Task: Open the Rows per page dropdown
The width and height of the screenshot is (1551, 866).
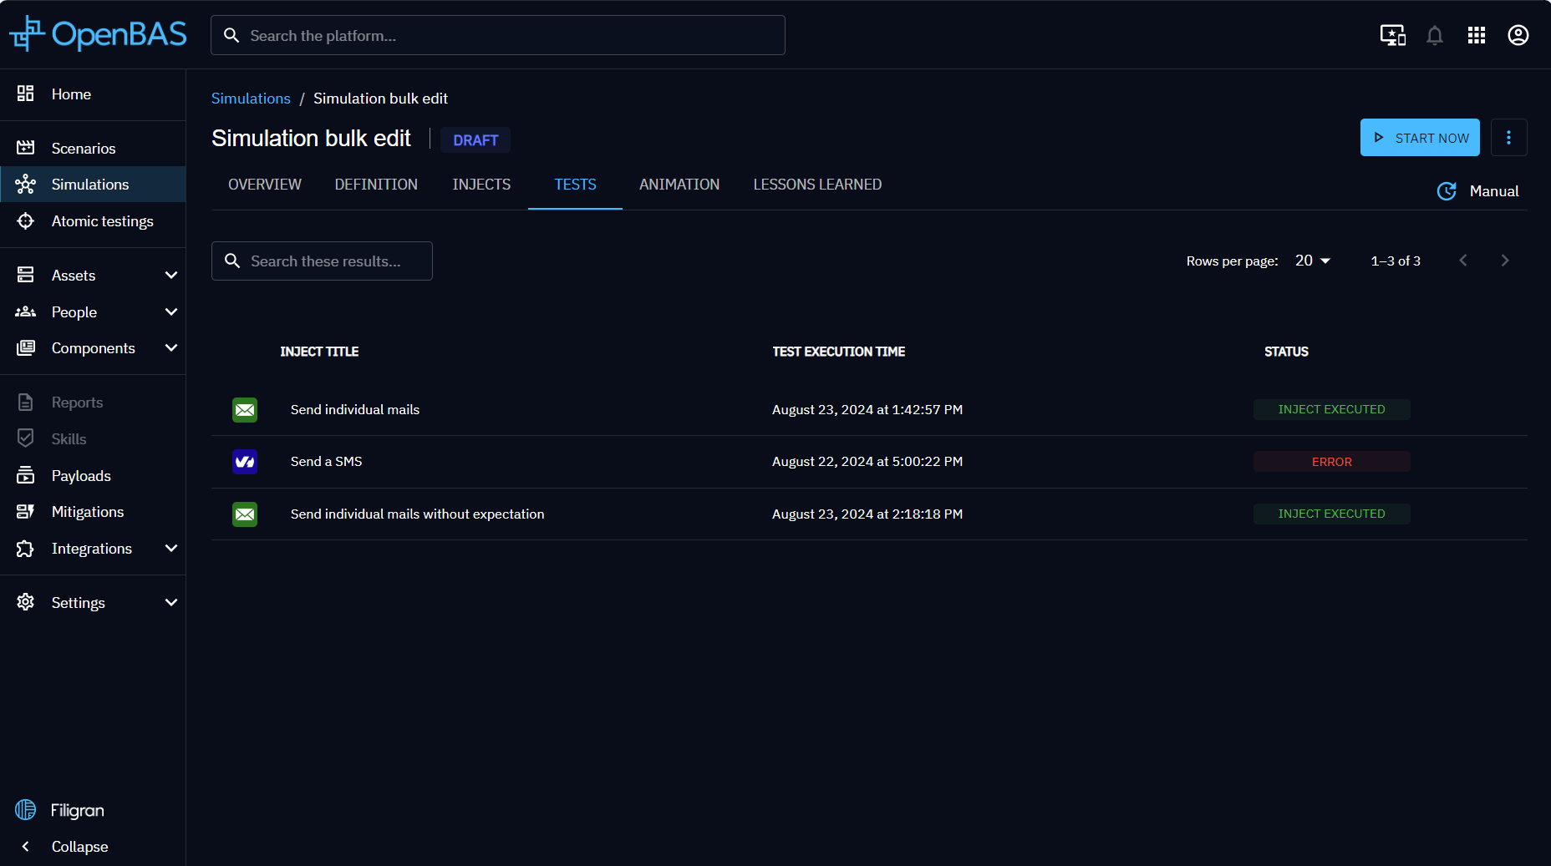Action: (1313, 261)
